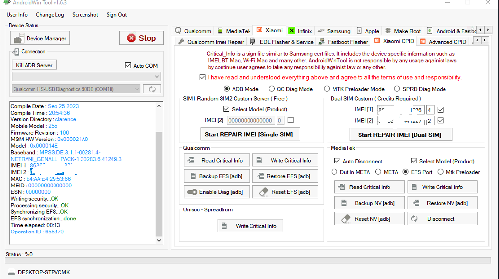
Task: Click the main tab strip right scroll arrow
Action: pos(488,30)
